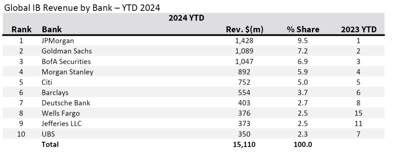Select the total share "100.0"
393x156 pixels.
tap(303, 144)
